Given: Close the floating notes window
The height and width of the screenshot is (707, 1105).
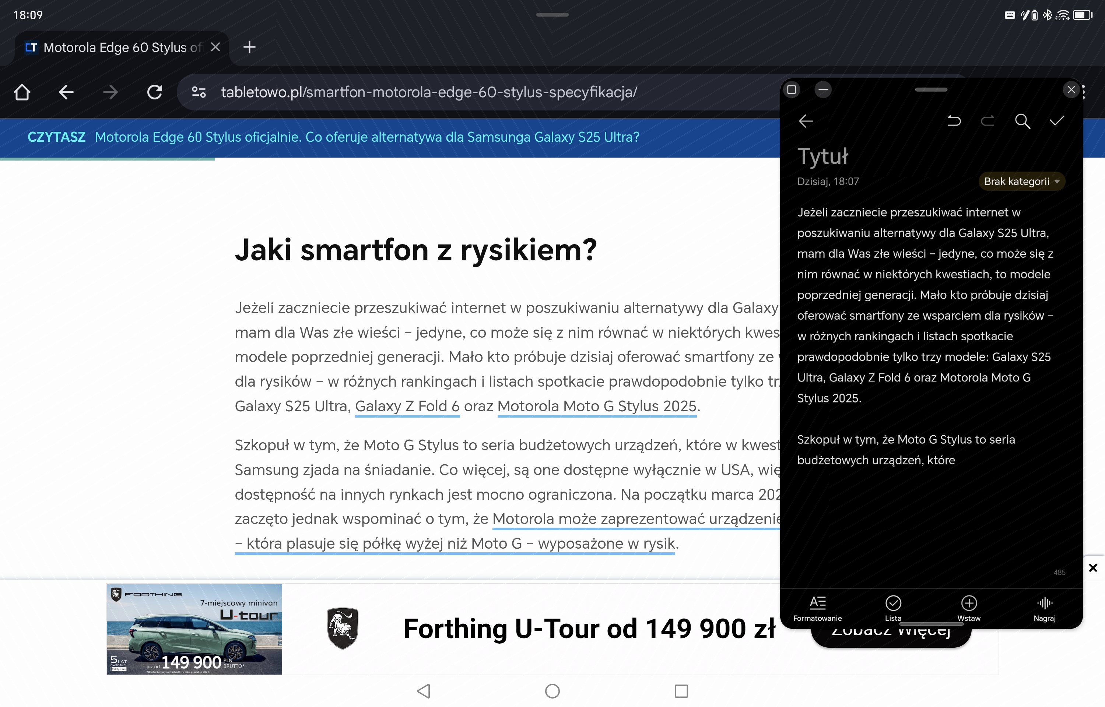Looking at the screenshot, I should [x=1071, y=89].
